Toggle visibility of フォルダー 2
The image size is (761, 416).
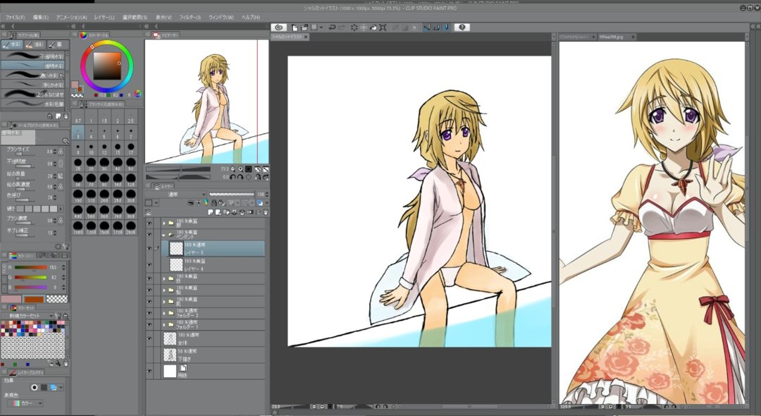click(x=149, y=313)
